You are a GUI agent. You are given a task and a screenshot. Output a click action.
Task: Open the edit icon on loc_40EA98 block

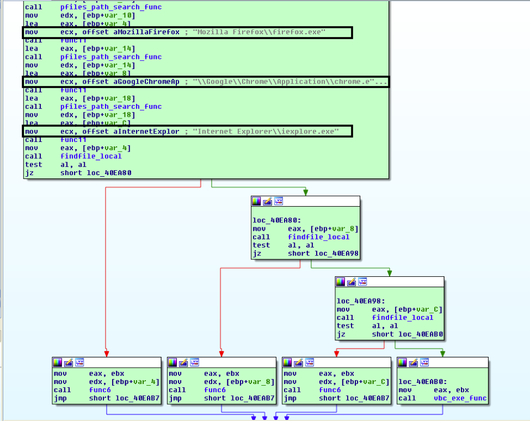click(x=352, y=282)
